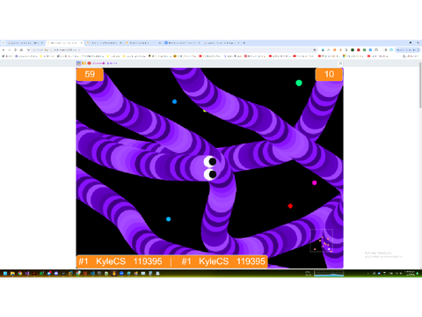
Task: Go back using the browser back arrow
Action: (x=4, y=50)
